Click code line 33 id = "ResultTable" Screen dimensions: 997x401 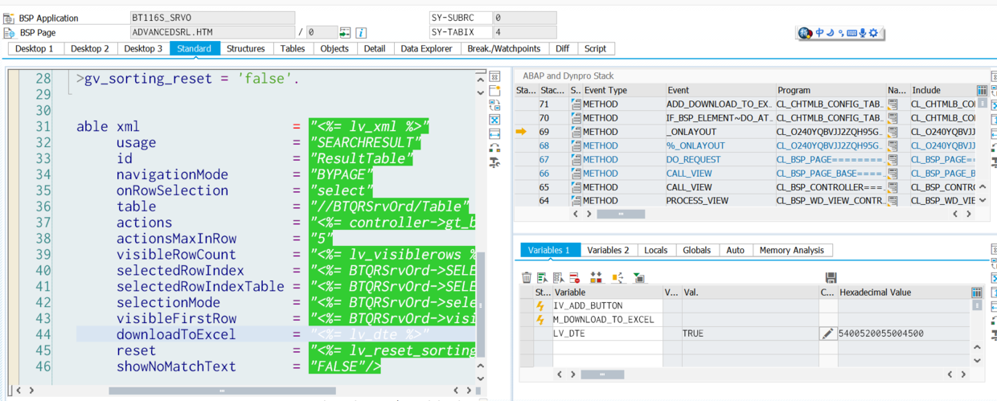pos(265,158)
